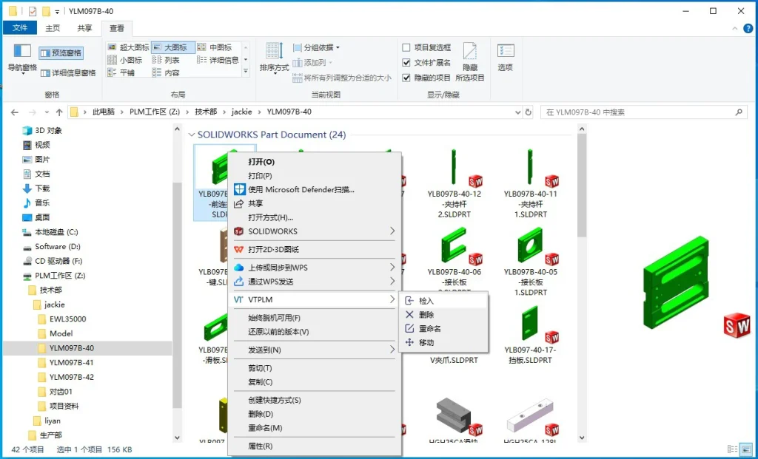Click the Microsoft Defender shield icon
Image resolution: width=758 pixels, height=459 pixels.
pos(239,189)
